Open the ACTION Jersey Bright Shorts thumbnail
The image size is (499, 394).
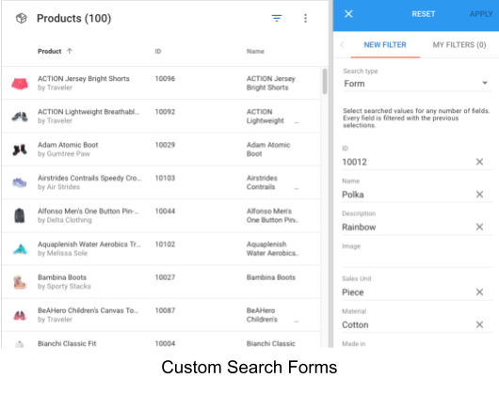pyautogui.click(x=20, y=84)
